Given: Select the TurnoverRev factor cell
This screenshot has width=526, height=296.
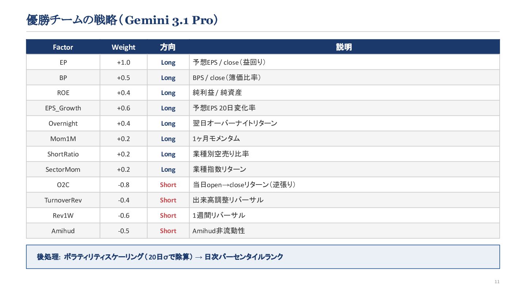Looking at the screenshot, I should coord(63,200).
